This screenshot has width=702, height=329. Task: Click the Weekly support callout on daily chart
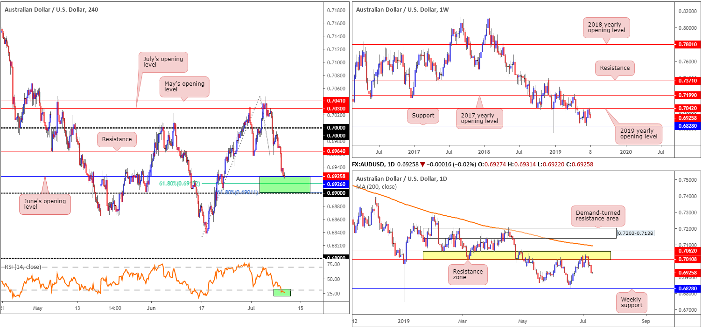[631, 302]
